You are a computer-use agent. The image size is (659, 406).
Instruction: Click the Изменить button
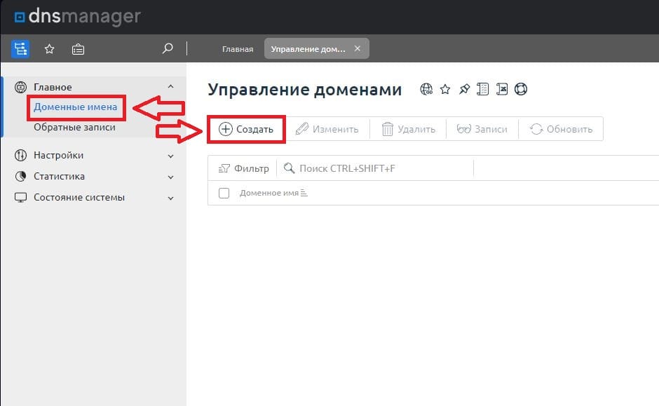(x=327, y=129)
